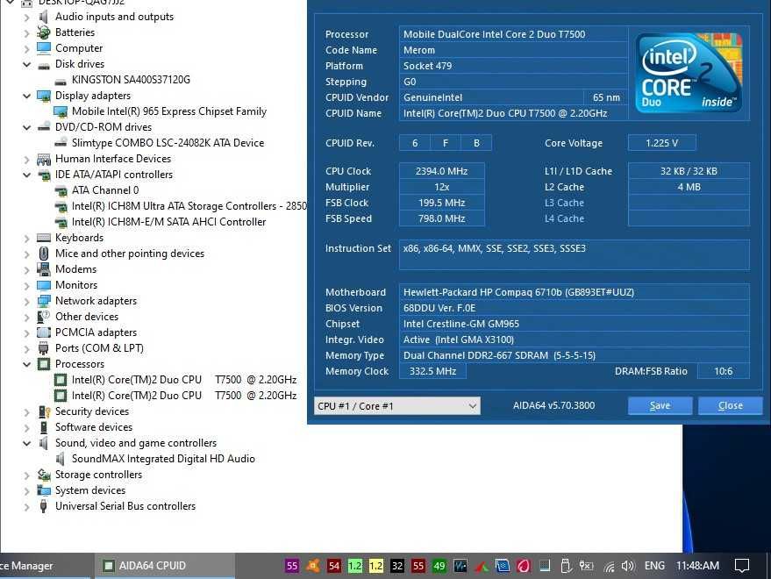
Task: Click the battery power plug tray icon
Action: coord(586,566)
